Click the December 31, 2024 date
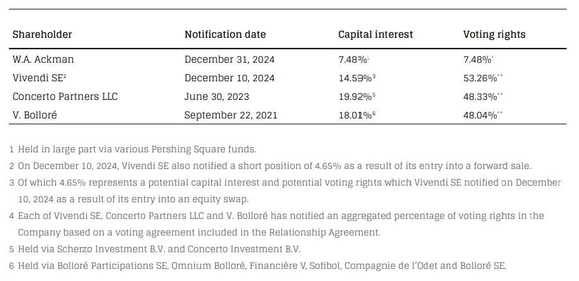This screenshot has width=579, height=281. click(229, 60)
